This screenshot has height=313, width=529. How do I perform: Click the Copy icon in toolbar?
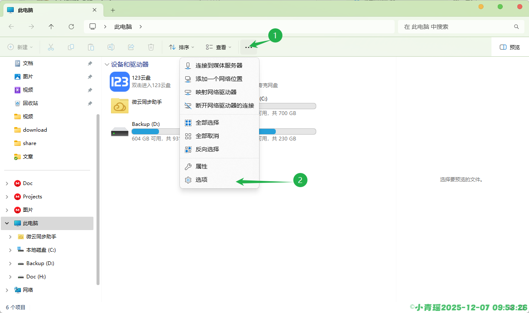pos(71,47)
